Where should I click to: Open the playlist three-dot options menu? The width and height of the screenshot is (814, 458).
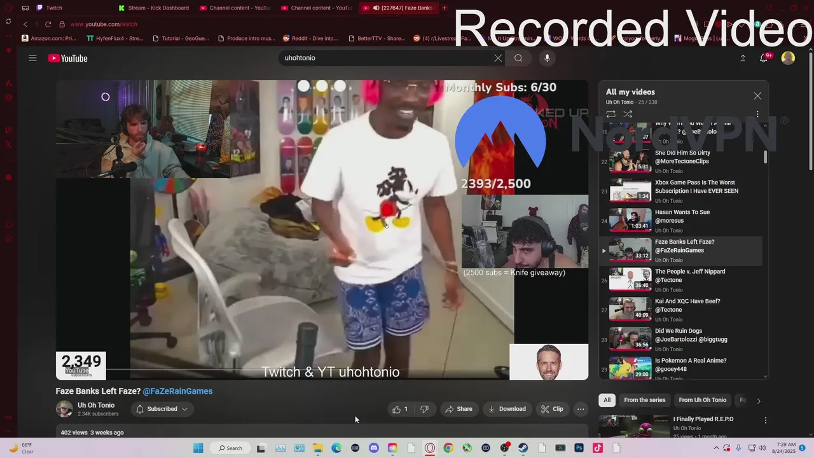pos(757,114)
